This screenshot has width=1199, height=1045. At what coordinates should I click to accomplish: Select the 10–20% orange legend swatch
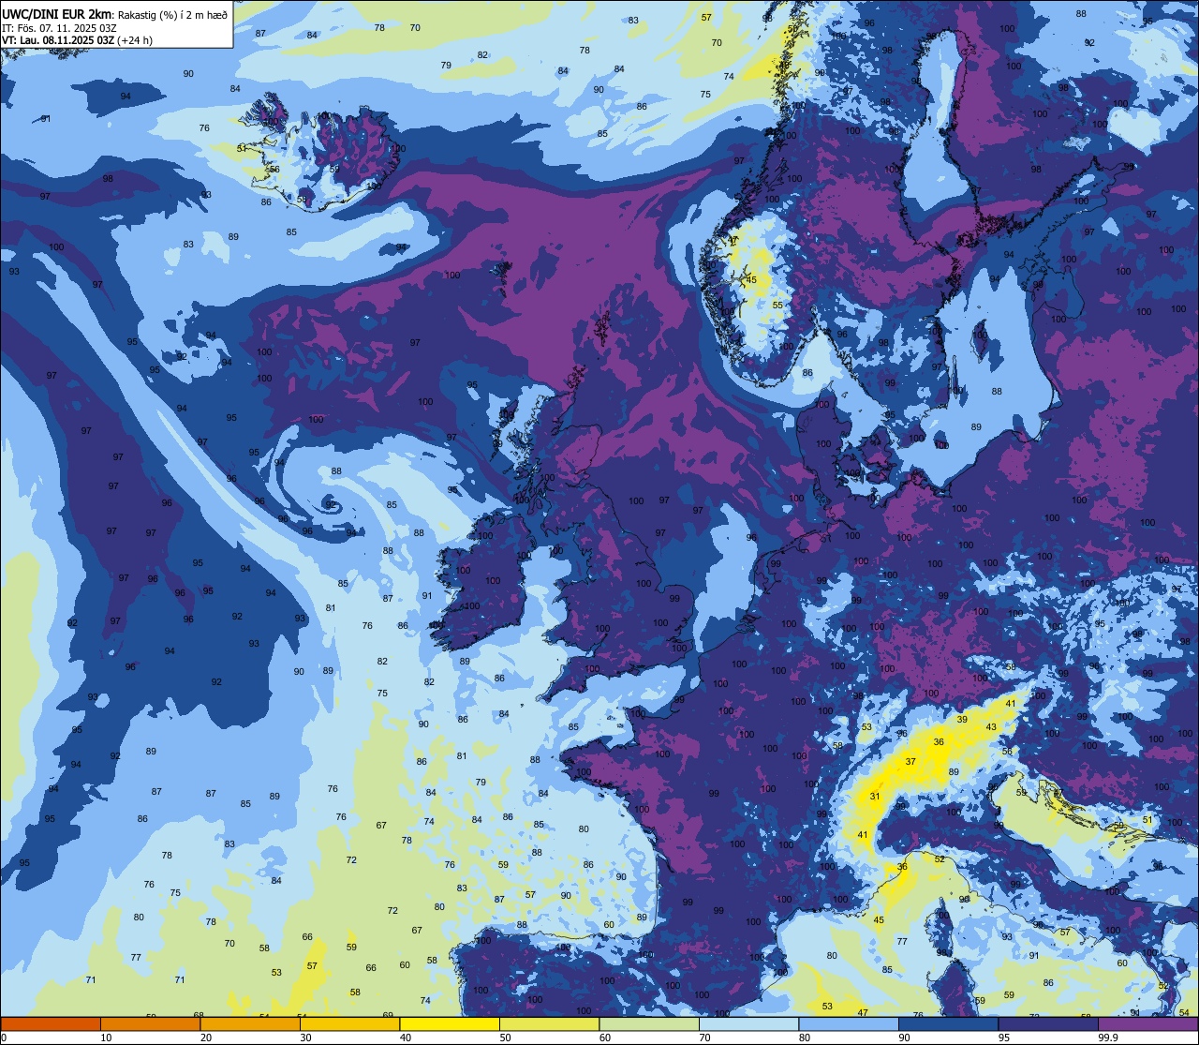click(150, 1023)
